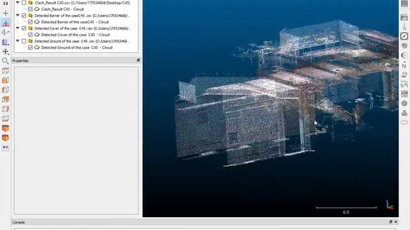Uncheck the Clash_Result C45 - Cloud checkbox
Viewport: 410px width, 230px height.
tap(30, 9)
